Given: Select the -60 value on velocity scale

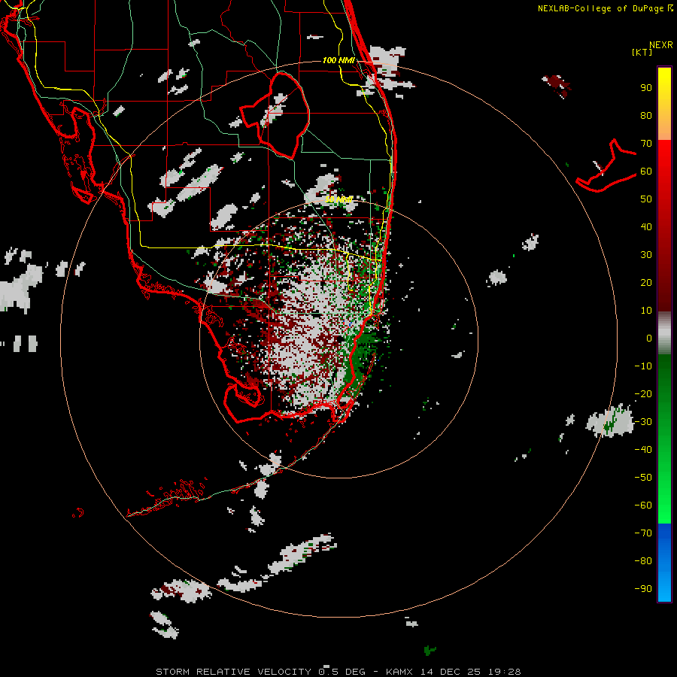Looking at the screenshot, I should [643, 505].
